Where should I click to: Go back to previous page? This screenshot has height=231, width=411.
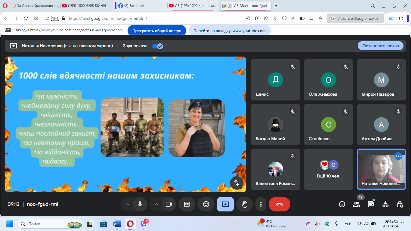(5, 18)
